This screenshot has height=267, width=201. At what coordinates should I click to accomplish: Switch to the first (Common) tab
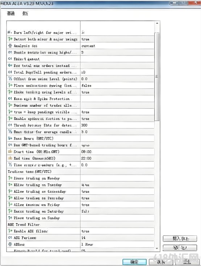[11, 13]
